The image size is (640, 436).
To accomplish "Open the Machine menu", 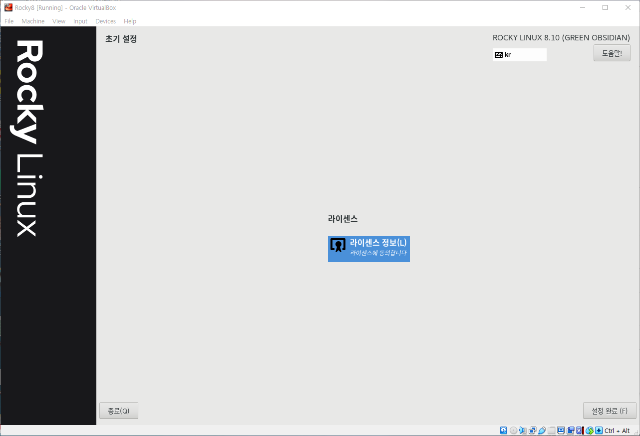I will (x=33, y=21).
